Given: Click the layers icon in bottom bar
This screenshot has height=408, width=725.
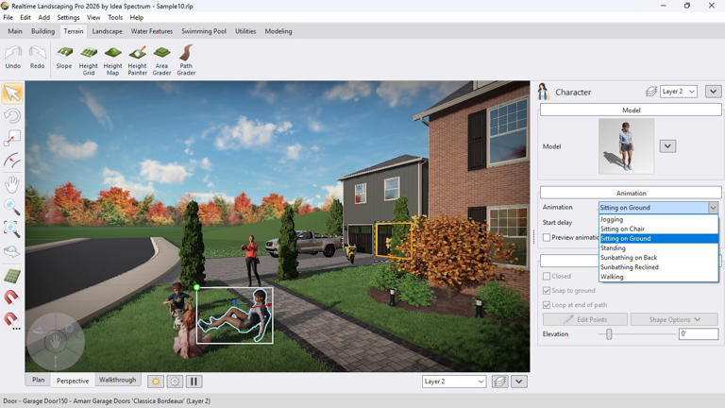Looking at the screenshot, I should (499, 382).
